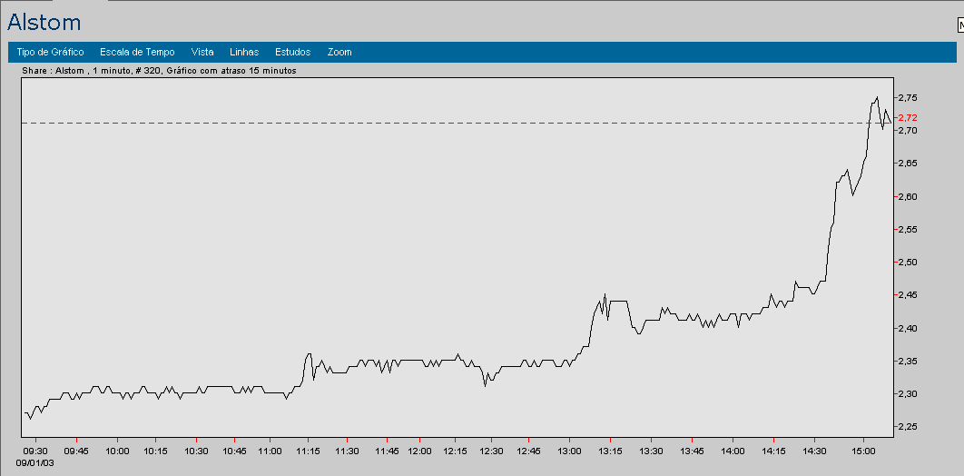Viewport: 964px width, 476px height.
Task: Click the 13:45 time axis label
Action: [x=693, y=451]
